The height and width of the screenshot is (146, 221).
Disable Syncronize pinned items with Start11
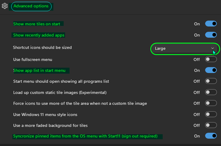click(211, 136)
